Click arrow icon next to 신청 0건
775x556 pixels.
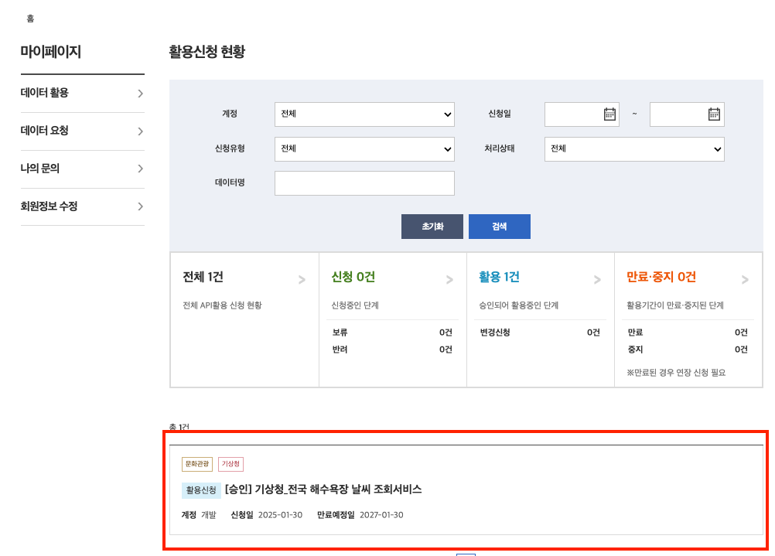(x=449, y=280)
